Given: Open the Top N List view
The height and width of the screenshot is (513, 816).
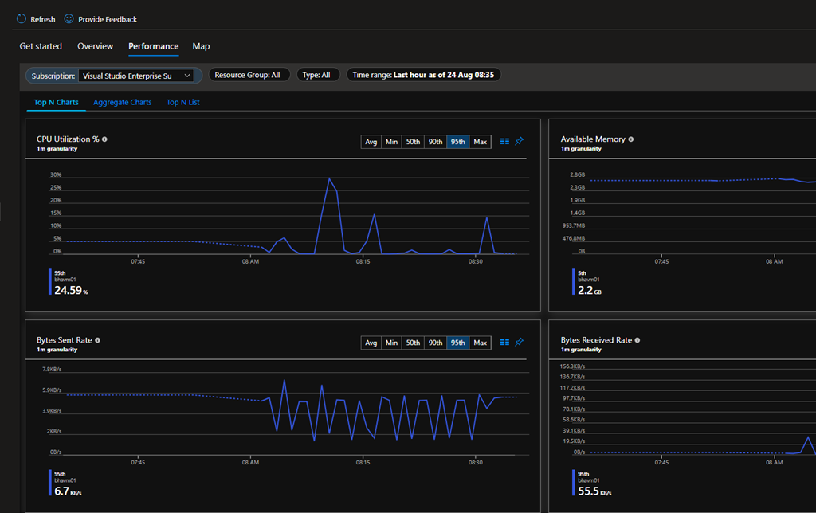Looking at the screenshot, I should [183, 103].
